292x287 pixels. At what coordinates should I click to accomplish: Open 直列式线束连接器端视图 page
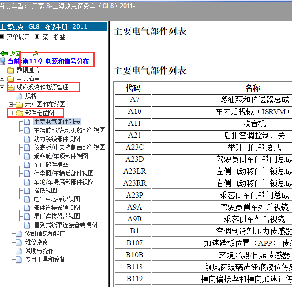click(x=66, y=225)
